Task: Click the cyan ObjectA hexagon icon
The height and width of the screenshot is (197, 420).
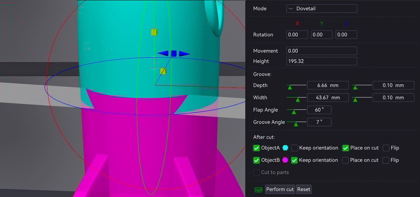Action: pos(285,148)
